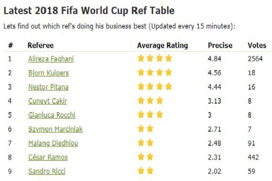Open Cuneyt Cakir referee link
This screenshot has height=181, width=272.
tap(48, 101)
